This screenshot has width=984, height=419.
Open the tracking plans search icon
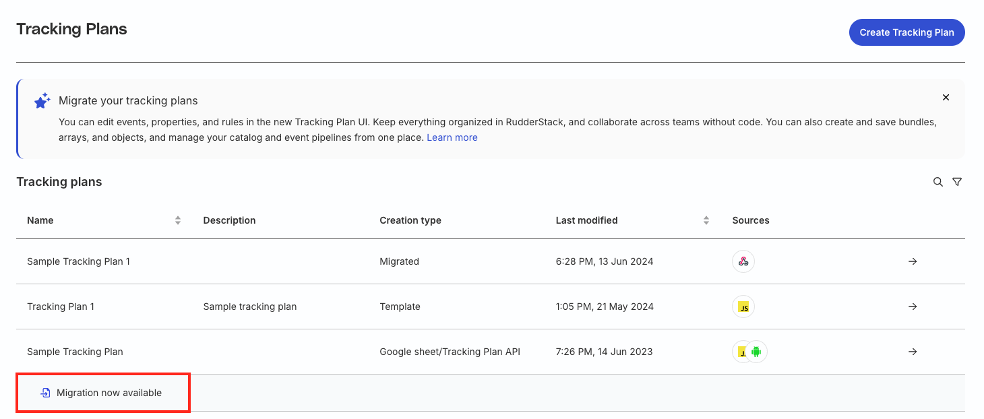(937, 182)
